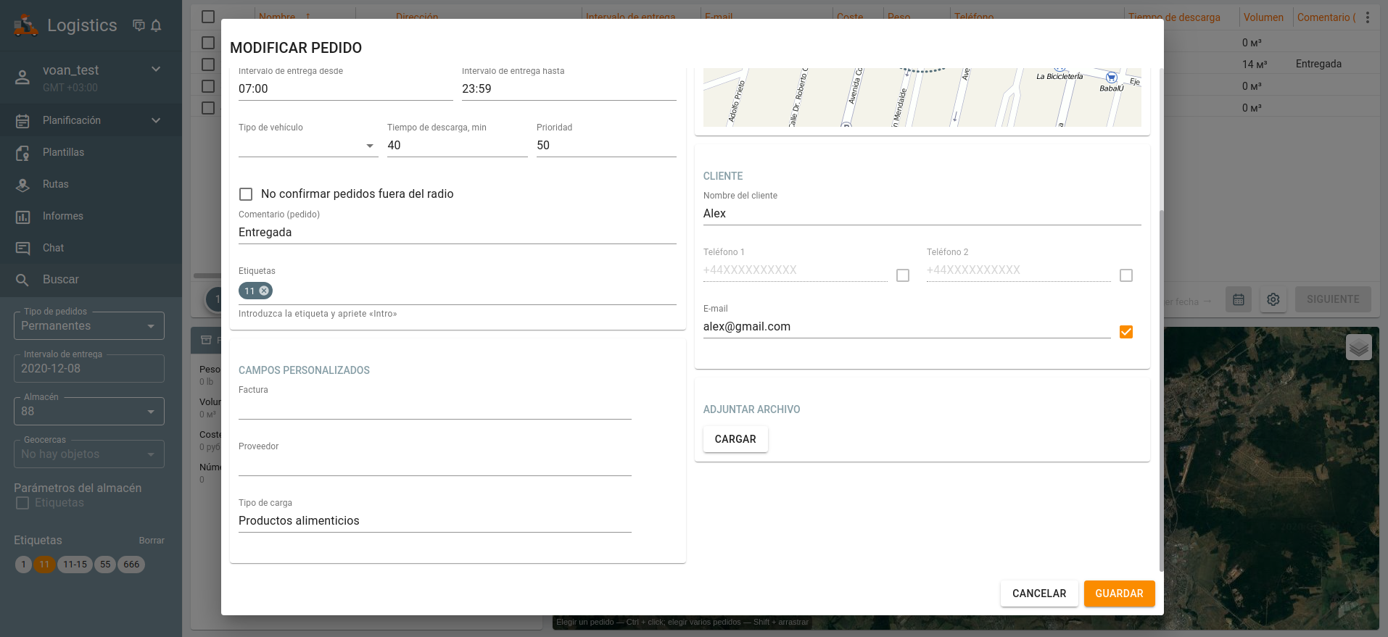The image size is (1388, 637).
Task: Enable No confirmar pedidos fuera del radio
Action: [x=246, y=194]
